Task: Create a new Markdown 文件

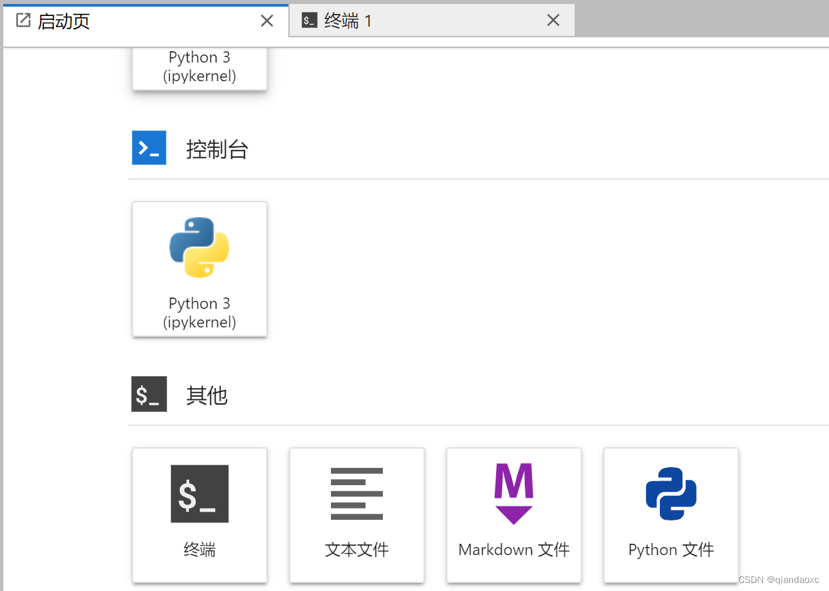Action: tap(514, 515)
